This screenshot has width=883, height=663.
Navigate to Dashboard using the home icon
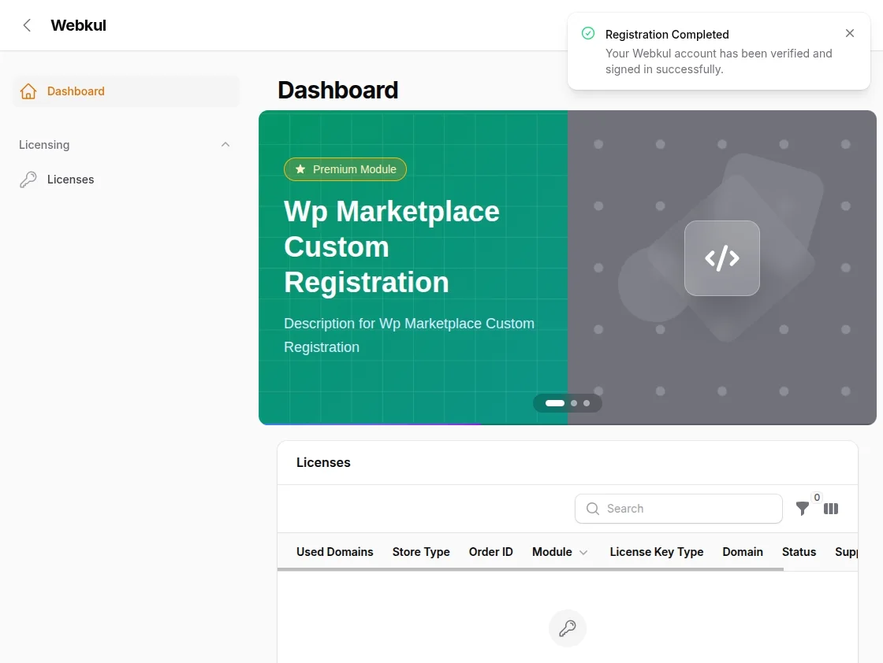(28, 91)
